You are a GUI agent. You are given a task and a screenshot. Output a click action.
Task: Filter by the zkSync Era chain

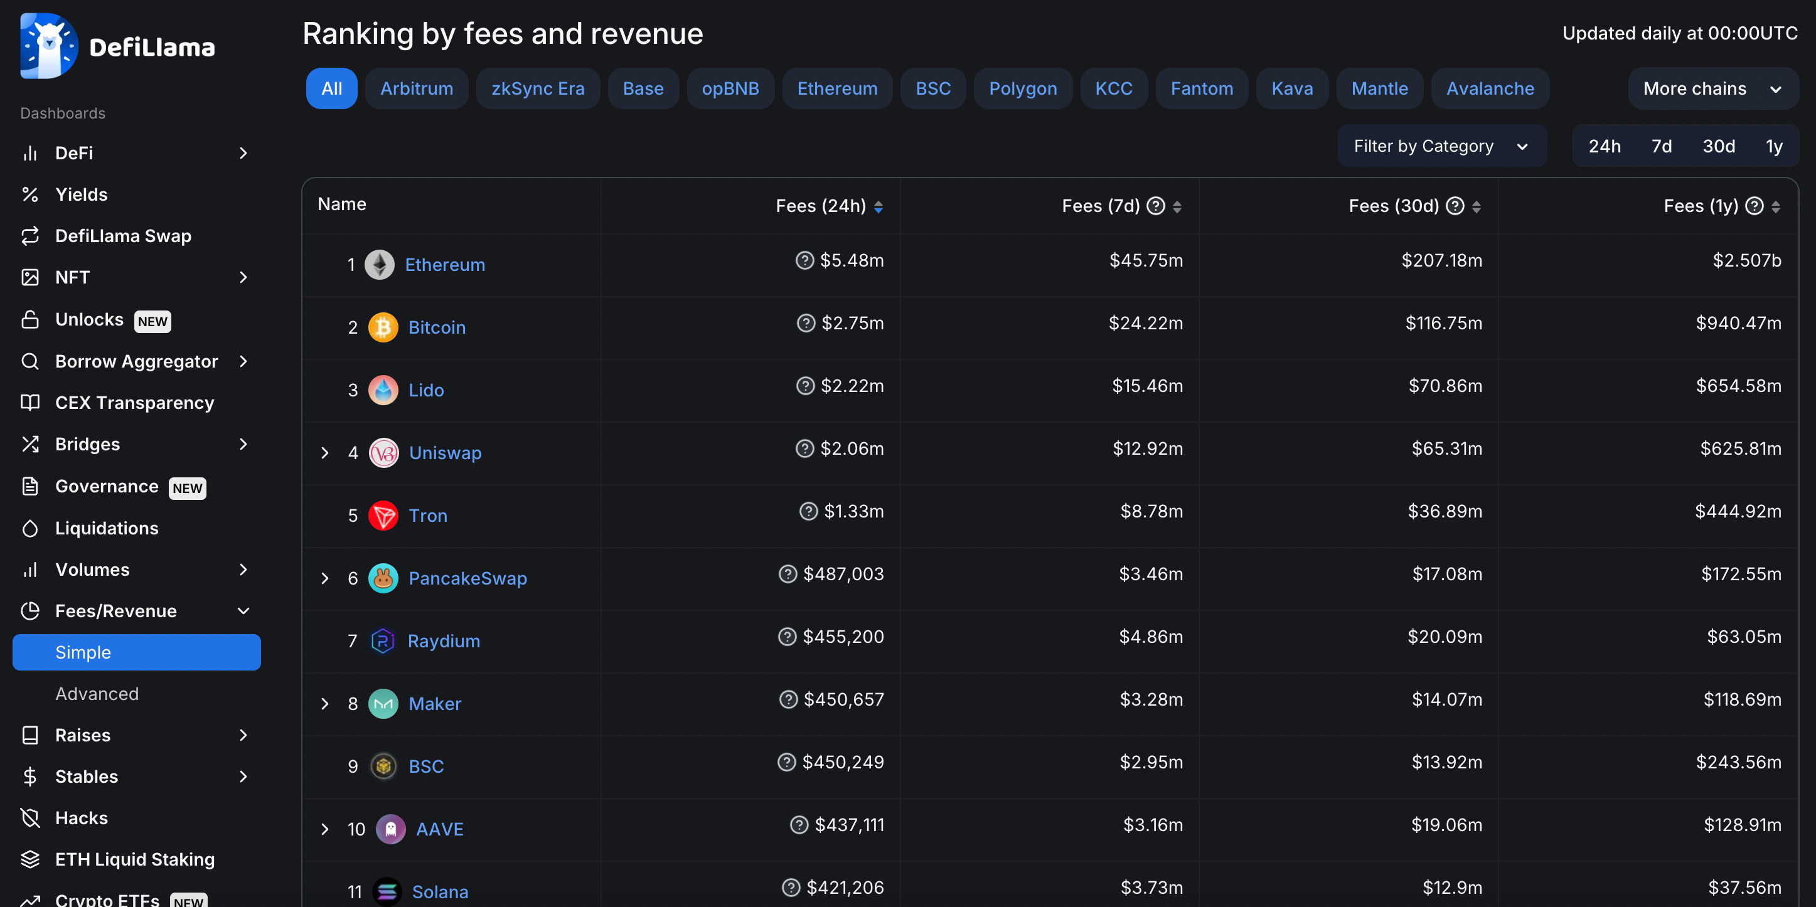[538, 89]
